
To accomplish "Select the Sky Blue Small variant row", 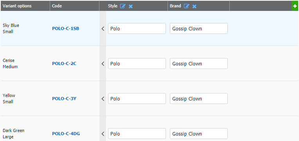I will [x=149, y=28].
